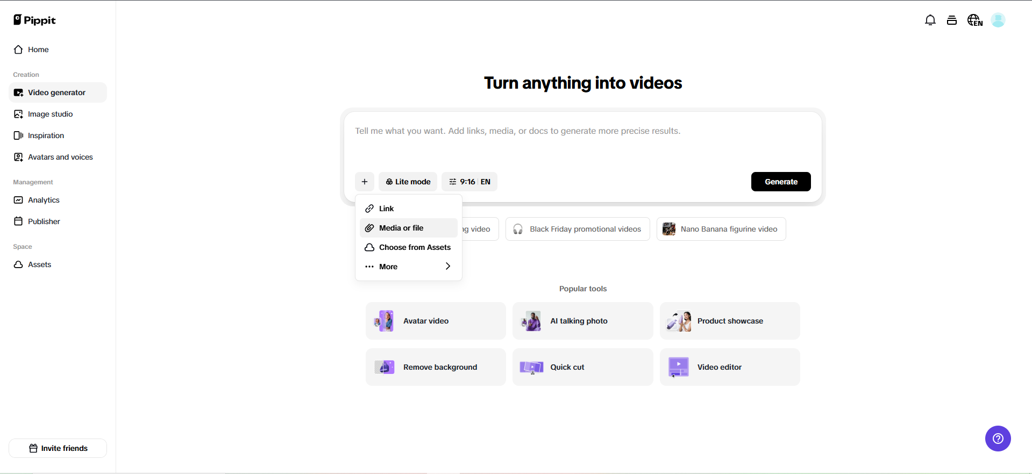
Task: Click the Home house icon
Action: (18, 49)
